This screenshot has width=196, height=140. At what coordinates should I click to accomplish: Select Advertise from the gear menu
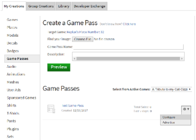(176, 122)
